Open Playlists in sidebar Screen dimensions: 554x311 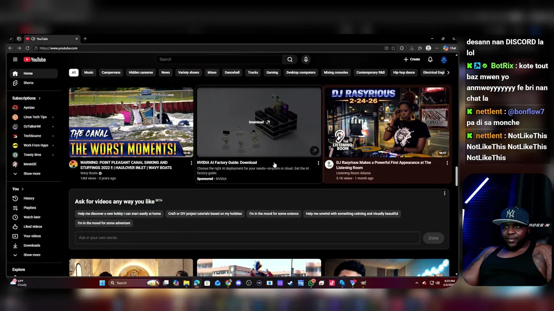(x=33, y=208)
